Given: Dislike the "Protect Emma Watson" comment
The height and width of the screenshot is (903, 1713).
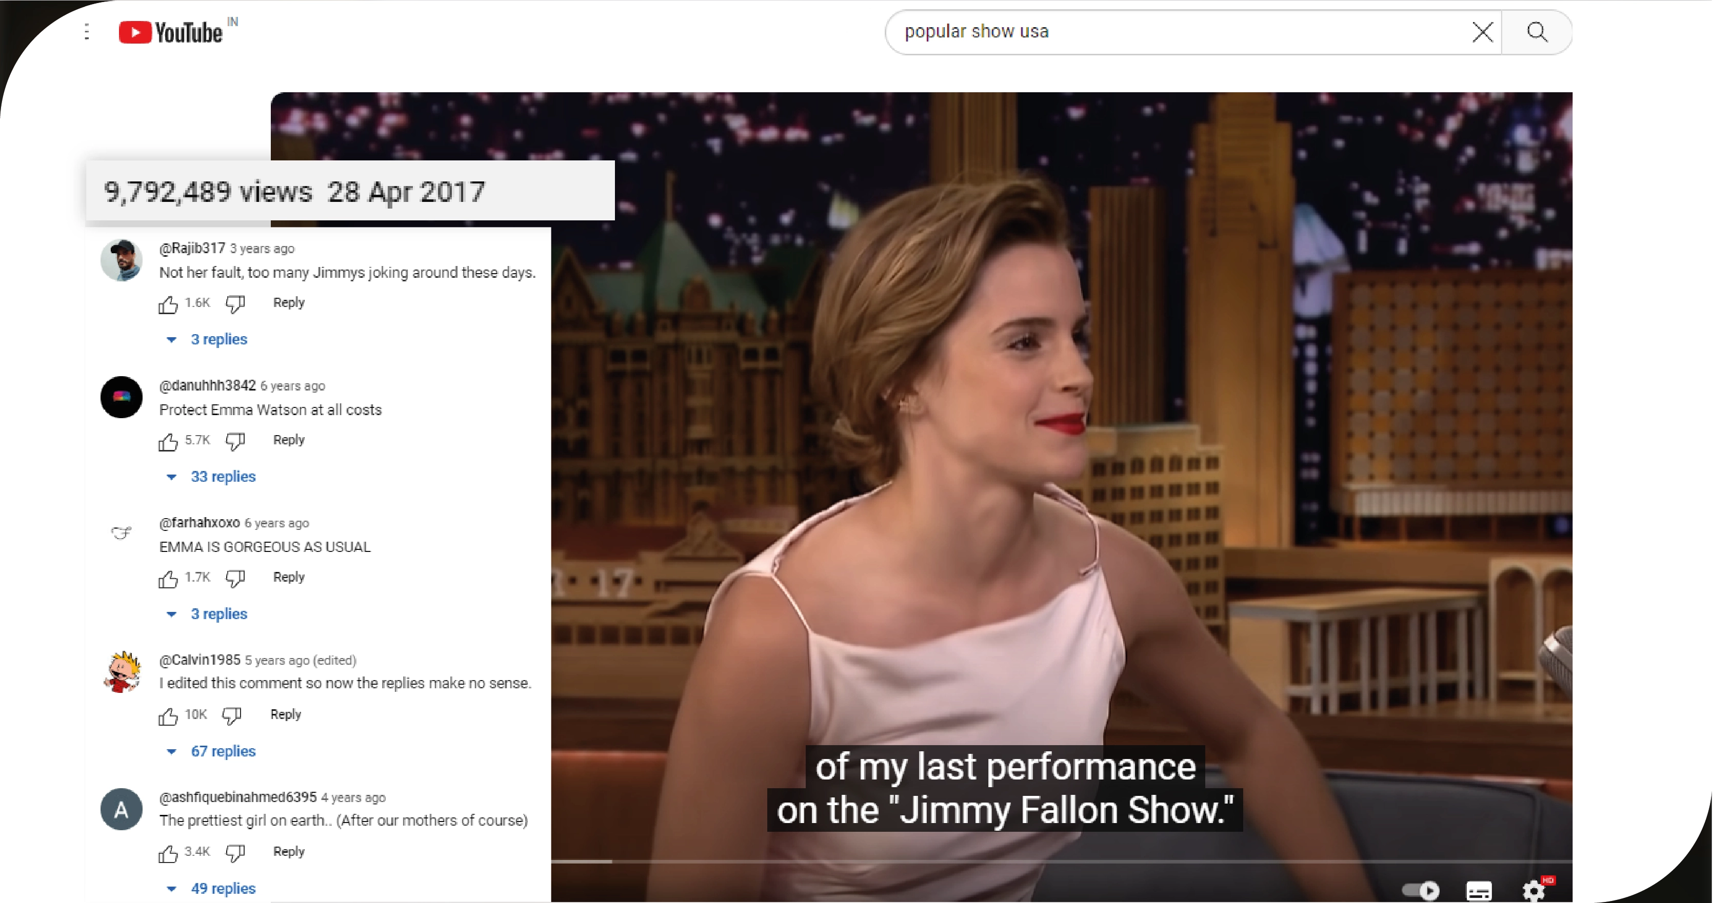Looking at the screenshot, I should pos(235,441).
